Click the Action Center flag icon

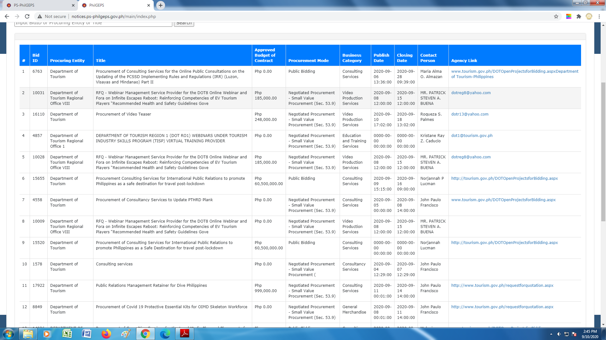click(x=574, y=334)
